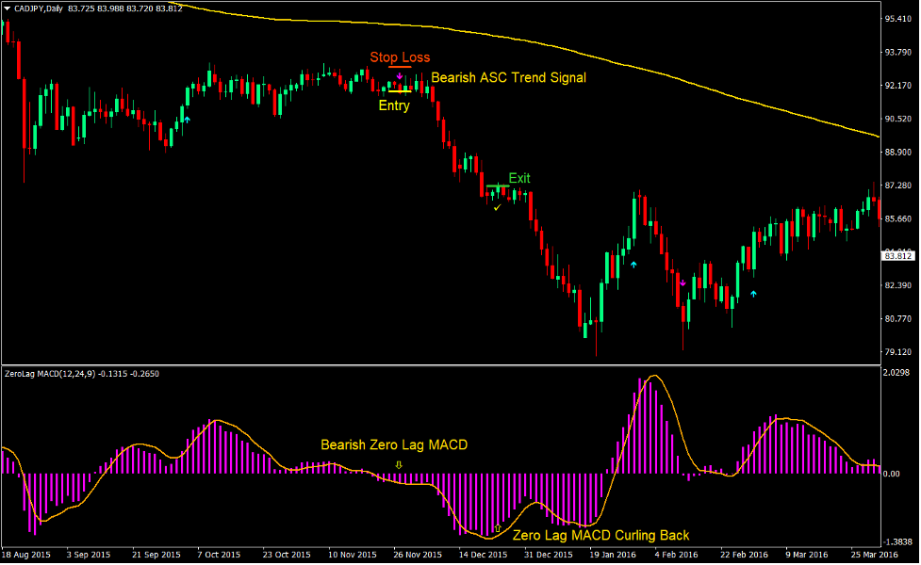
Task: Click the 9 Mar 2016 date label
Action: pos(806,555)
